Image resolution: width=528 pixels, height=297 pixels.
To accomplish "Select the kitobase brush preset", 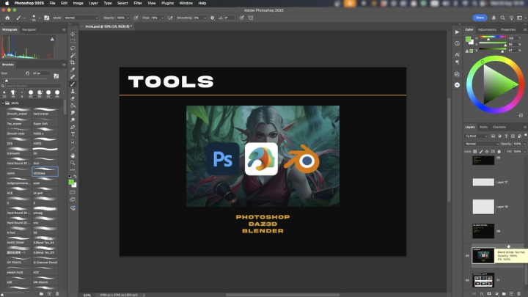I will point(45,173).
